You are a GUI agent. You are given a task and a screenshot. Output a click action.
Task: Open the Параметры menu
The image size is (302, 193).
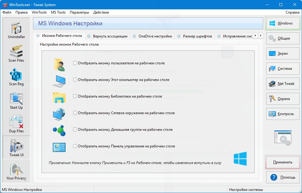[x=79, y=12]
